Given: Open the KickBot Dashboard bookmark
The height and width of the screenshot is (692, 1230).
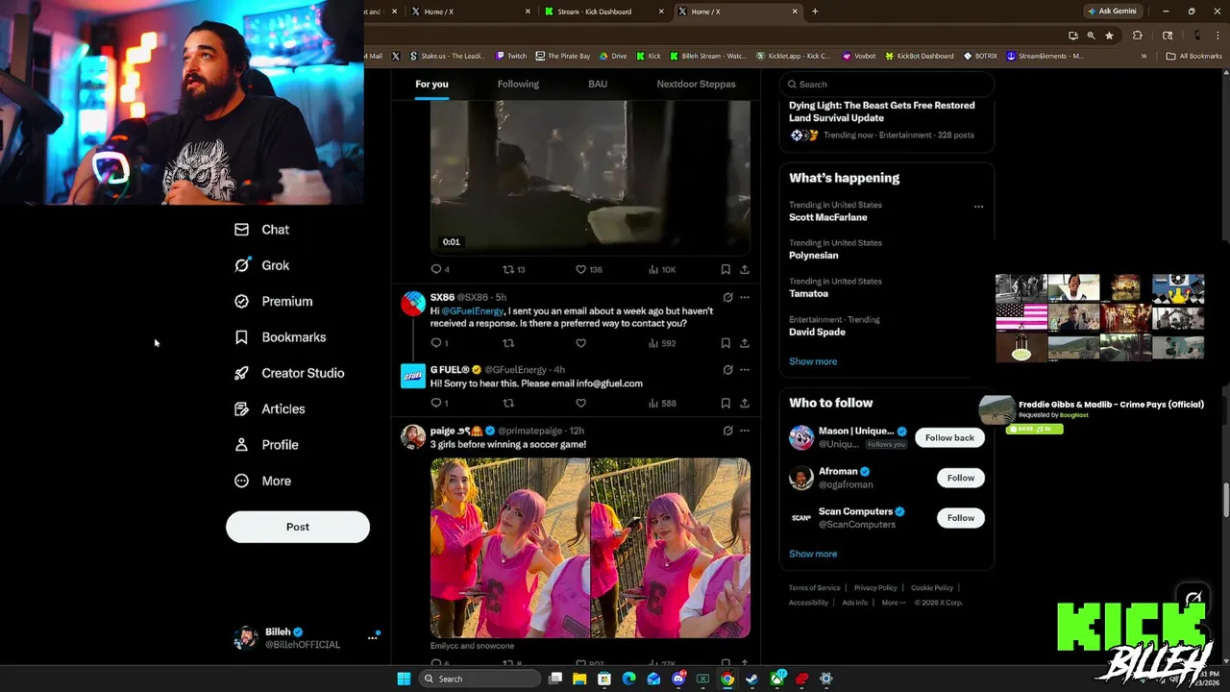Looking at the screenshot, I should (x=918, y=56).
